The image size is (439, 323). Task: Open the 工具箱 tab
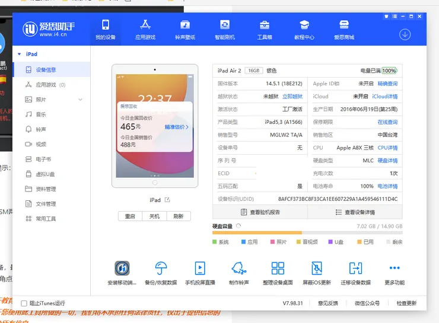(x=265, y=30)
